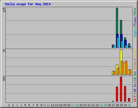Click the green day 10 label
Viewport: 138px width, 108px height.
[x=44, y=105]
